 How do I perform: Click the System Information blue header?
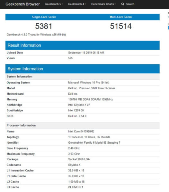click(83, 69)
